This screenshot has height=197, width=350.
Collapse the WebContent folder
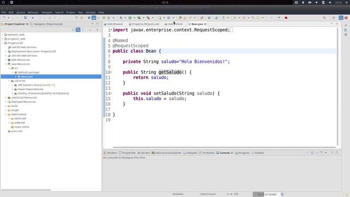(6, 114)
